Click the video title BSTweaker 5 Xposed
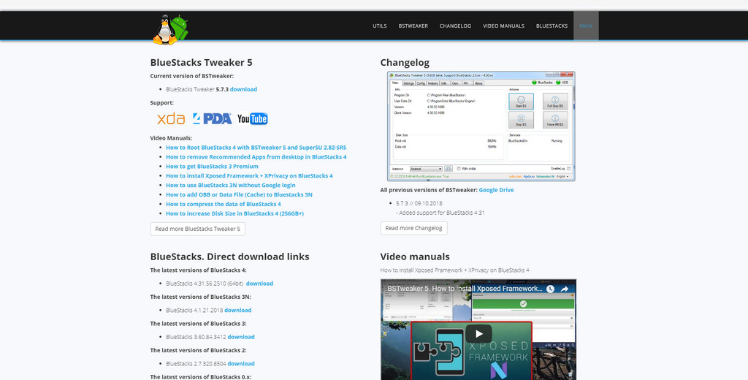748x380 pixels. pos(465,289)
